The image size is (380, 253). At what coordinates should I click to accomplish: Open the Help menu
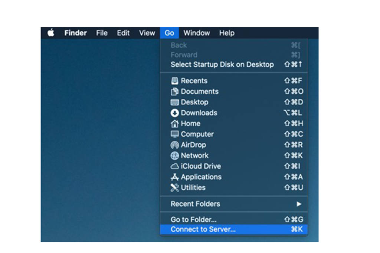coord(227,33)
